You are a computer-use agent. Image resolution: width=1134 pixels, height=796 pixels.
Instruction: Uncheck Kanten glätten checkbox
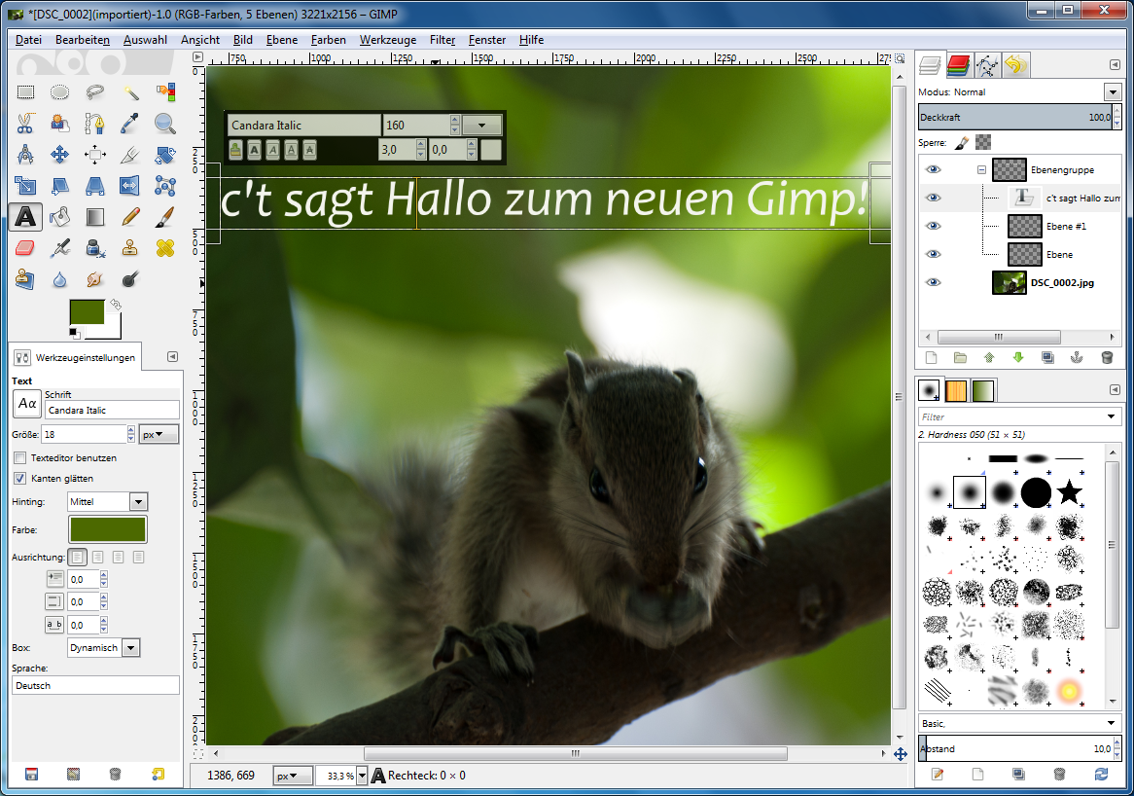[20, 479]
